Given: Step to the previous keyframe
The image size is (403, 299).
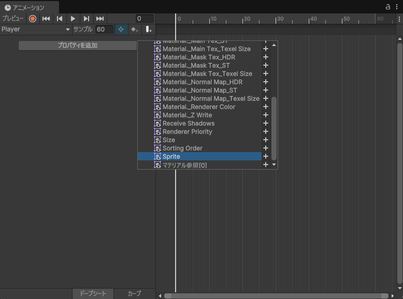Looking at the screenshot, I should [x=60, y=19].
